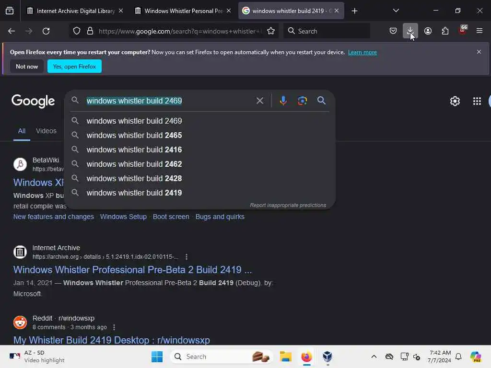Viewport: 491px width, 368px height.
Task: Open Copilot preview icon in taskbar
Action: pyautogui.click(x=476, y=356)
